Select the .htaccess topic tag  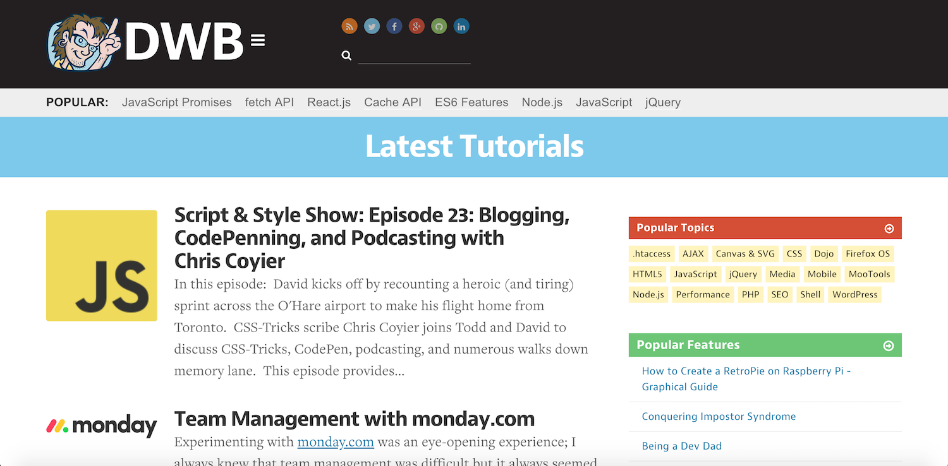652,254
